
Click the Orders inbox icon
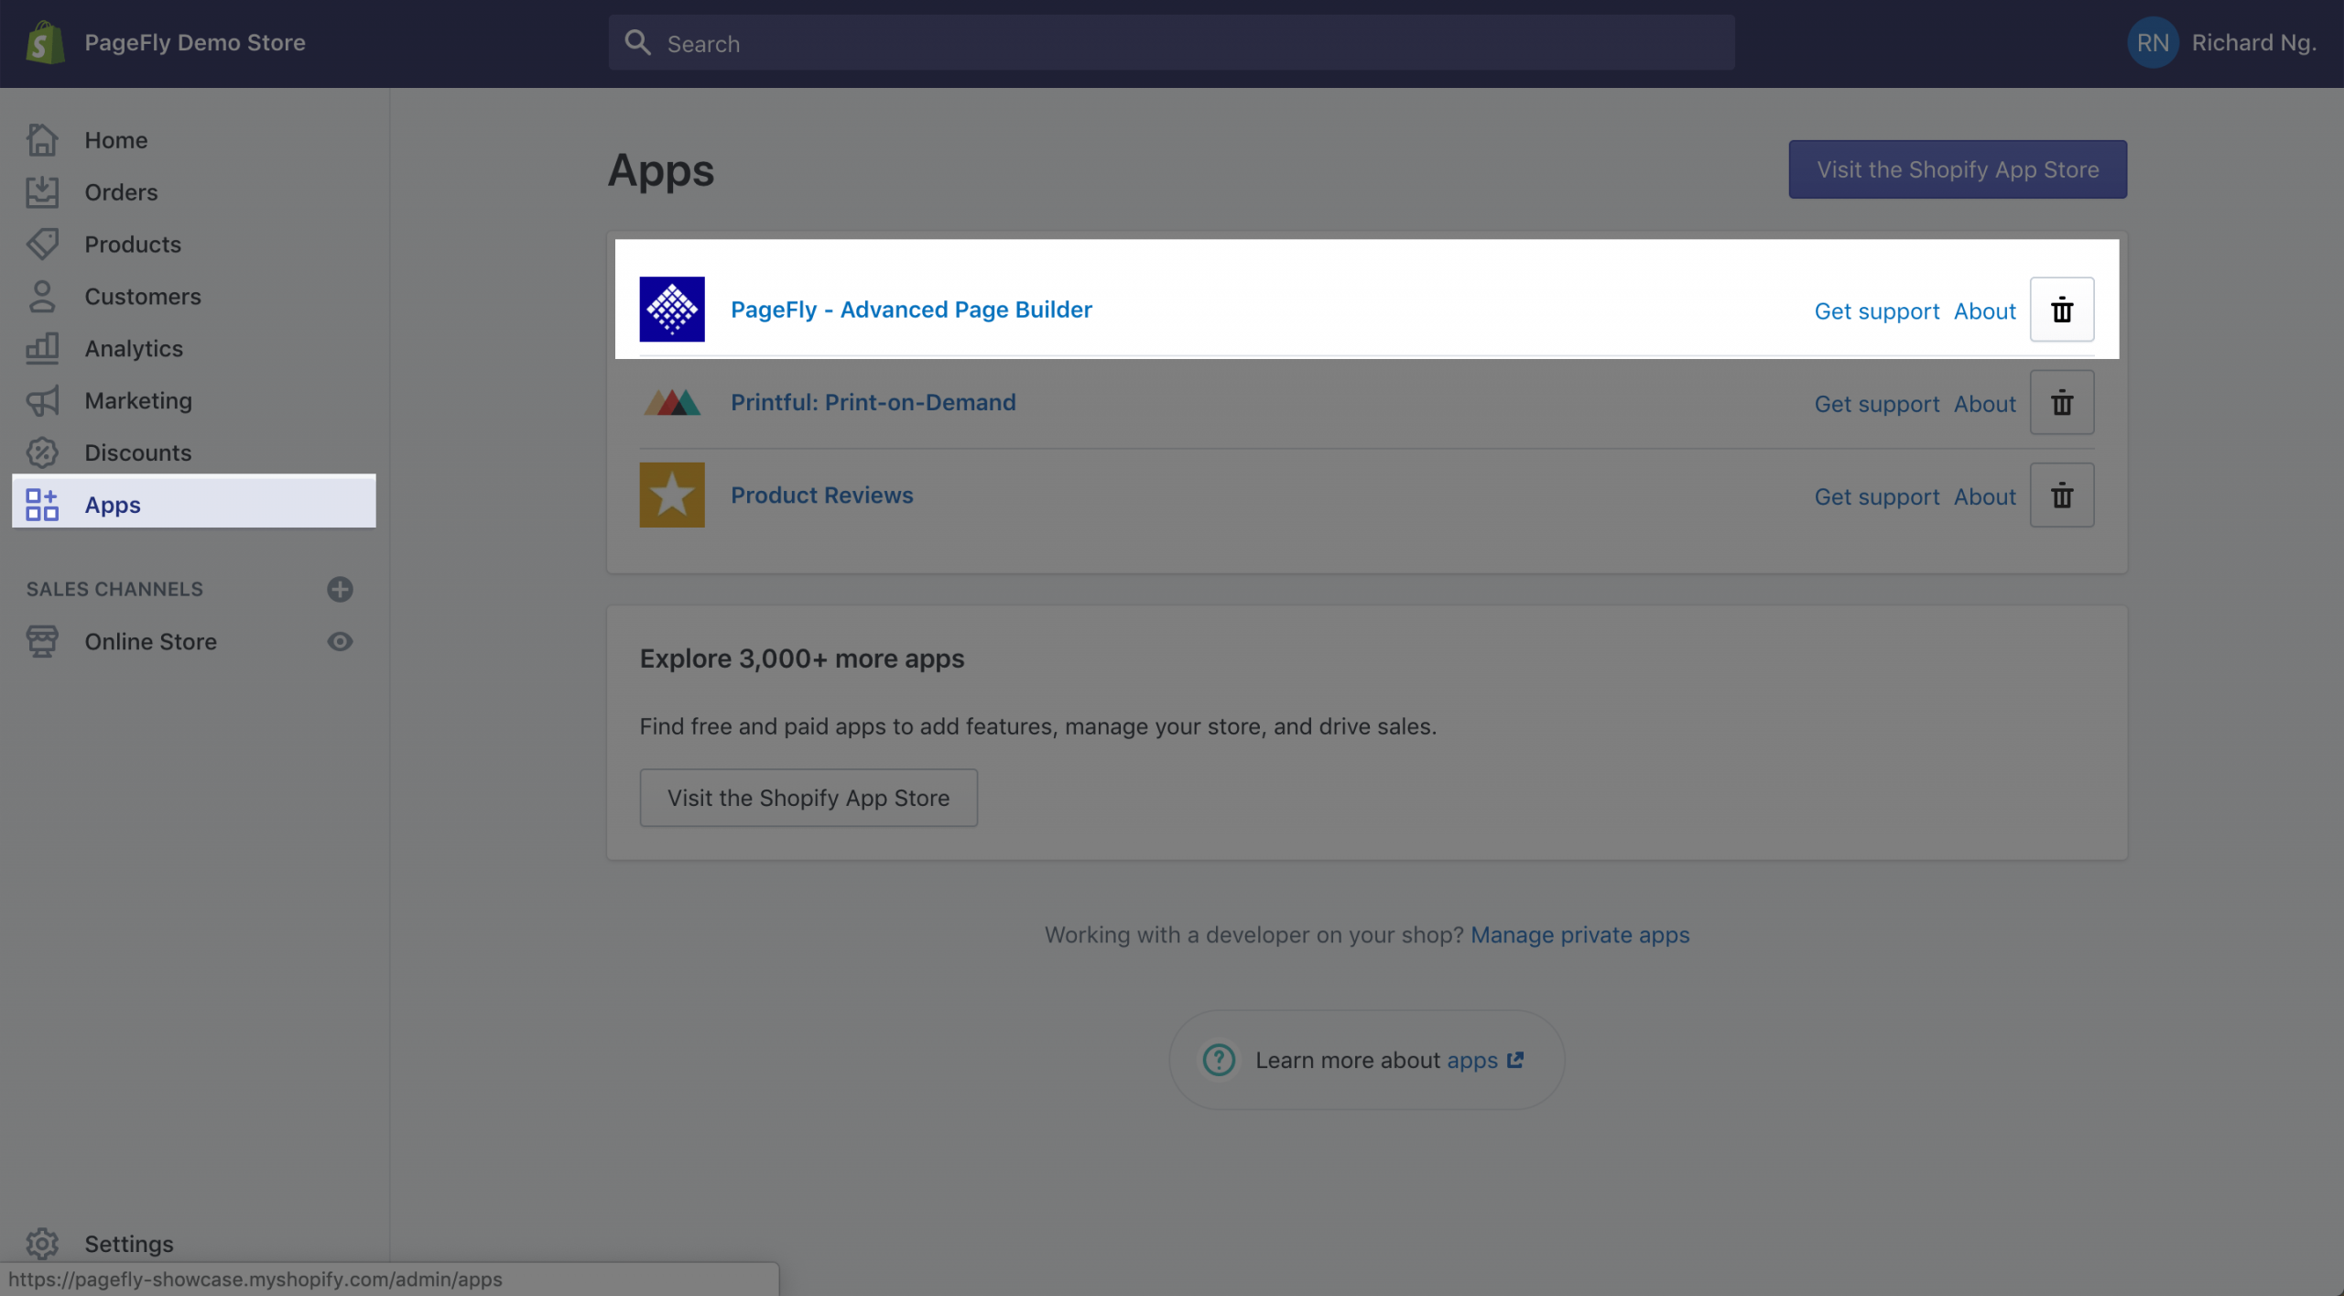(42, 192)
